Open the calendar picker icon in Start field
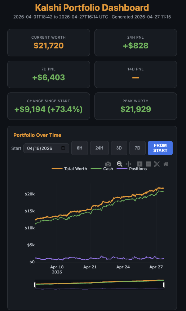The height and width of the screenshot is (311, 186). [63, 148]
